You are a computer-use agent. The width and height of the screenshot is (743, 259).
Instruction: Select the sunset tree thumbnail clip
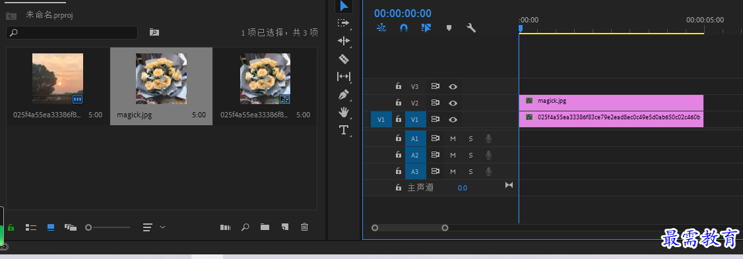(x=57, y=78)
